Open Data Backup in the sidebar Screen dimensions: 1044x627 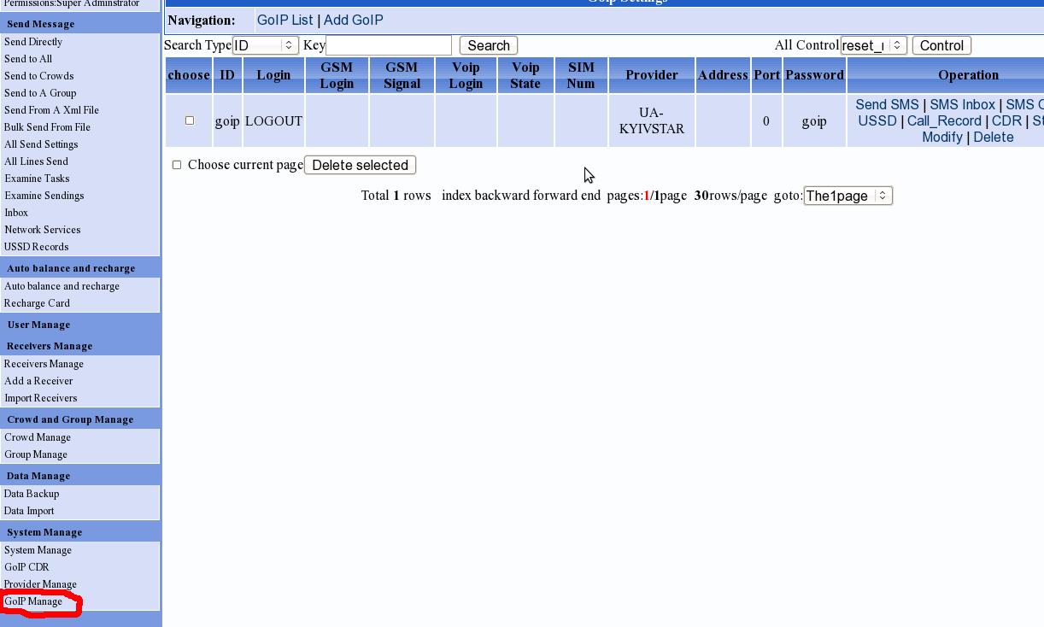pyautogui.click(x=32, y=494)
